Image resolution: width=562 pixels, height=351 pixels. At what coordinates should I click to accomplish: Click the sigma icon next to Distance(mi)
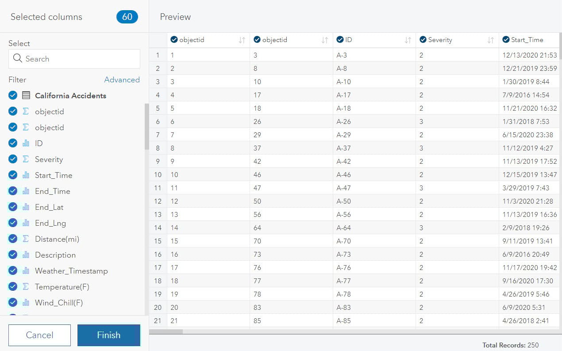click(x=26, y=239)
